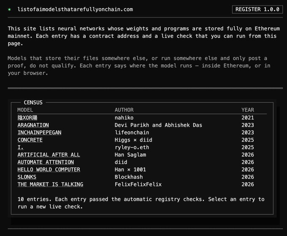Viewport: 287px width, 236px height.
Task: Click the MODEL column header
Action: point(25,110)
